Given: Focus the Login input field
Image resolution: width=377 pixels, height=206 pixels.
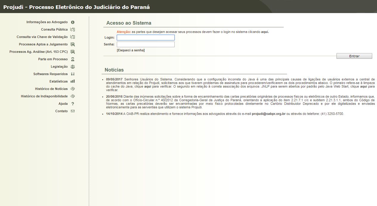Looking at the screenshot, I should coord(146,38).
